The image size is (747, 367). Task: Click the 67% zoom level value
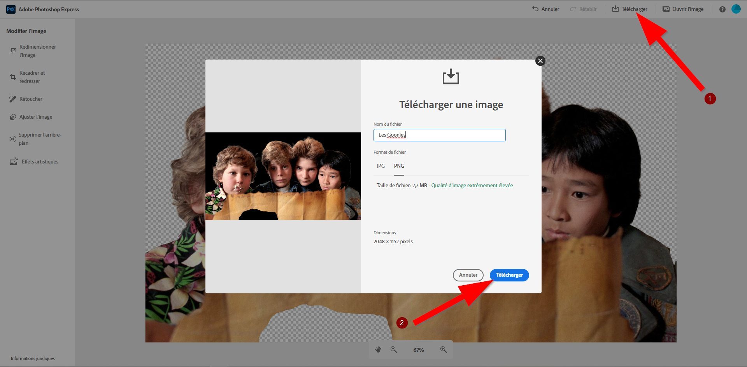pyautogui.click(x=419, y=350)
